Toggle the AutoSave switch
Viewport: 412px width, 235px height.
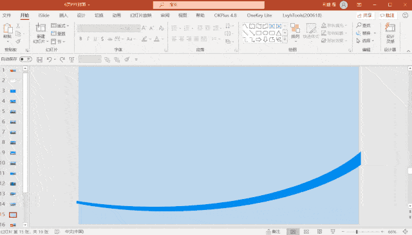26,59
